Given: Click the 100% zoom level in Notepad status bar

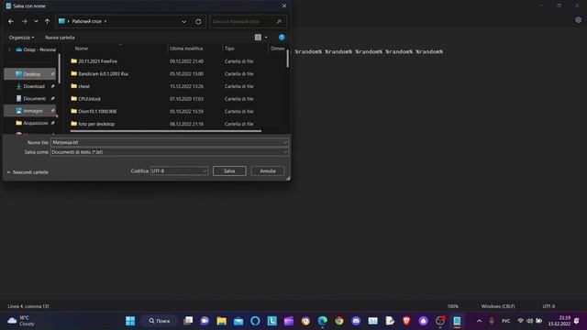Looking at the screenshot, I should click(x=452, y=306).
